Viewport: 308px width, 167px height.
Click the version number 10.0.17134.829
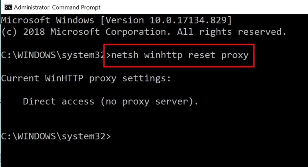tap(189, 20)
